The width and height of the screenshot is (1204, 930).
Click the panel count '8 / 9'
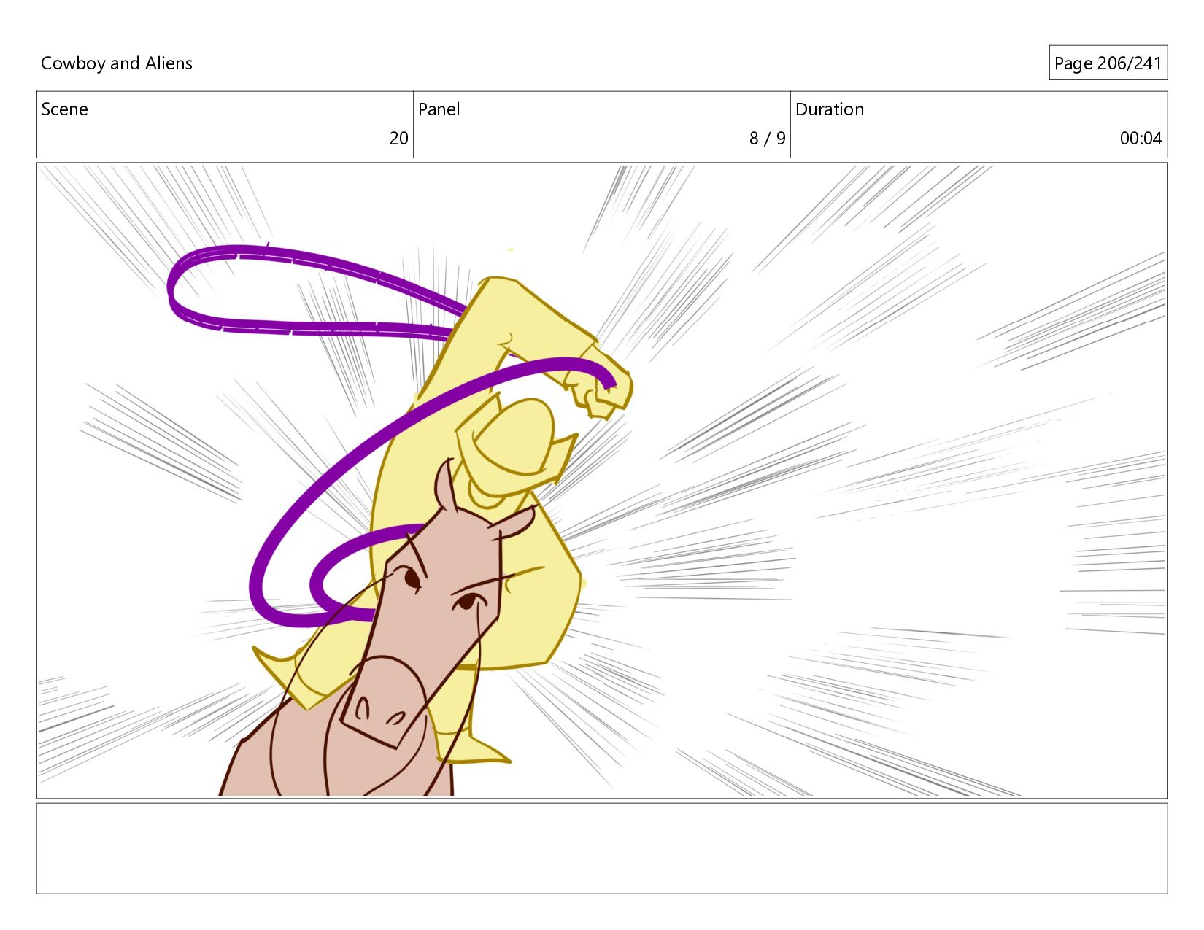point(767,139)
